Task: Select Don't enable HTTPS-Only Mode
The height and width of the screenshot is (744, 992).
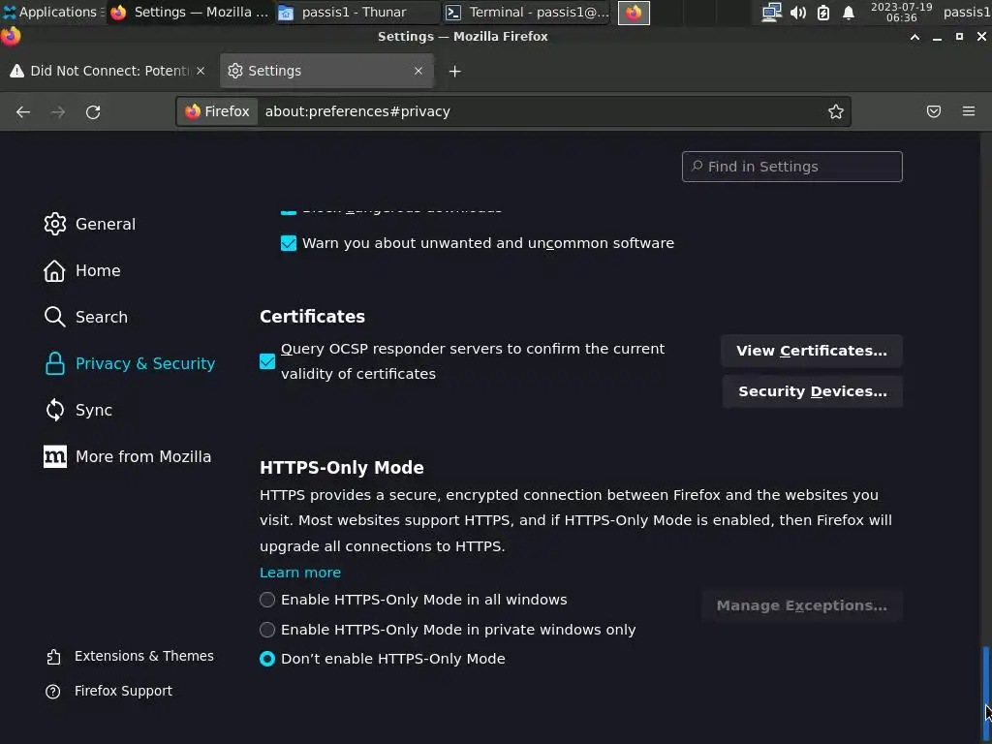Action: (267, 659)
